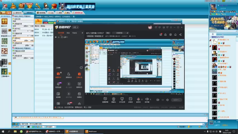Screen dimensions: 238x134
Task: Open the 主播任务 tool icon
Action: (79, 75)
